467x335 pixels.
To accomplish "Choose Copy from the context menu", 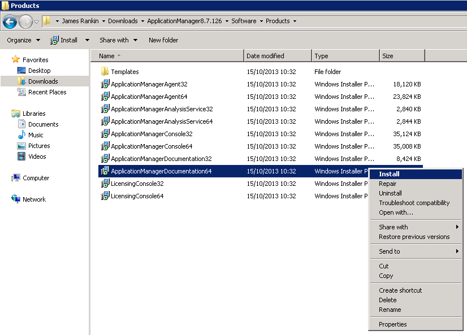I will point(416,276).
